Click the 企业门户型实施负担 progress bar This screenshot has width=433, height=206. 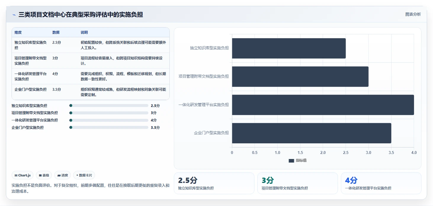click(109, 127)
